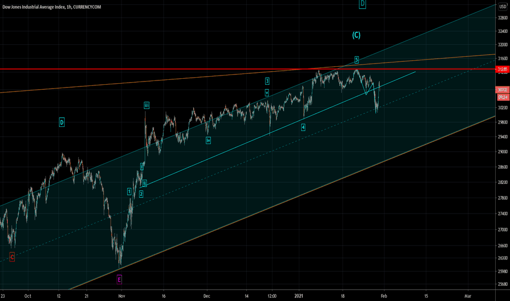Select the wave 5 label box

coord(356,60)
